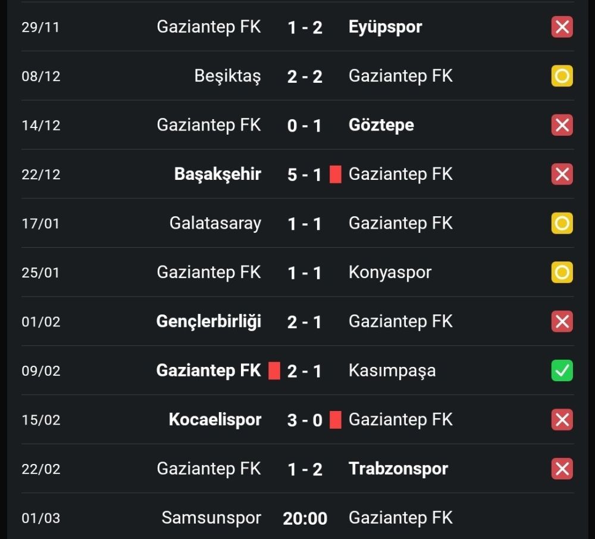This screenshot has width=595, height=539.
Task: Click draw icon on Beşiktaş match row
Action: point(562,76)
